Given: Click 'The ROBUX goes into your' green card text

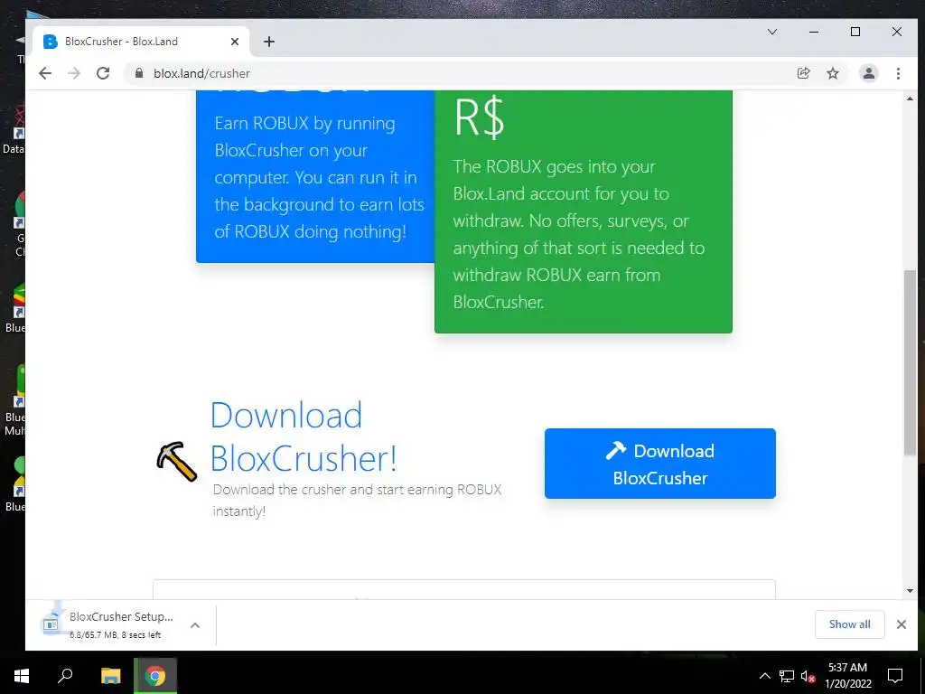Looking at the screenshot, I should [554, 166].
